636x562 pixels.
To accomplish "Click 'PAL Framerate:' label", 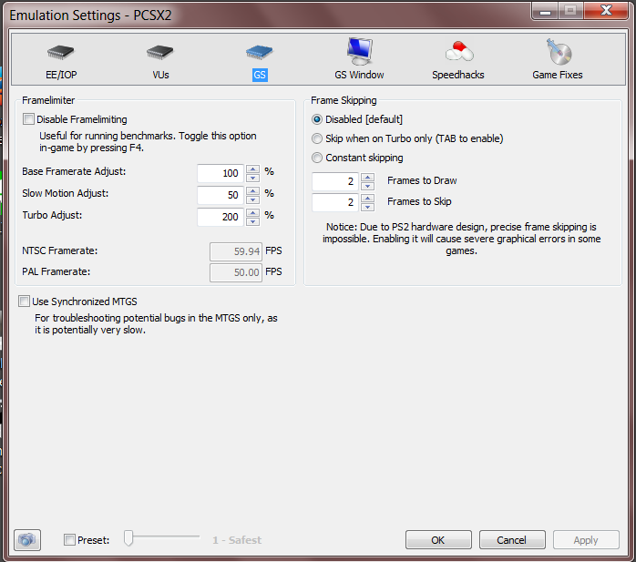I will [56, 271].
